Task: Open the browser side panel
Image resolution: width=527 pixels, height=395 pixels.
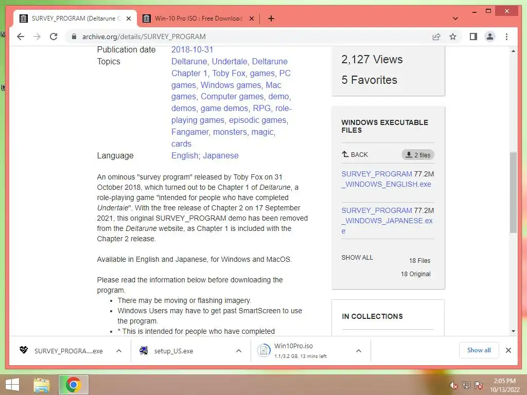Action: click(x=473, y=37)
